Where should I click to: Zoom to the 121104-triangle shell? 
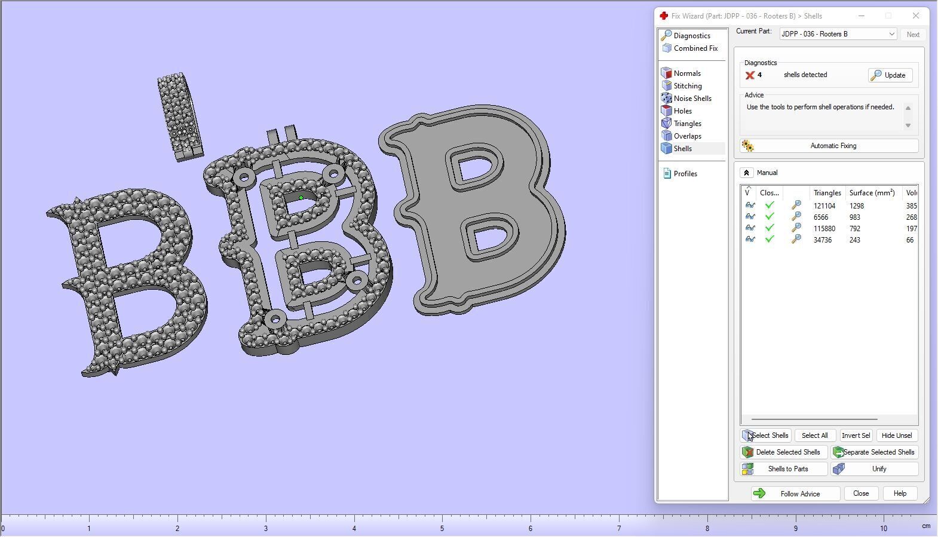point(796,205)
